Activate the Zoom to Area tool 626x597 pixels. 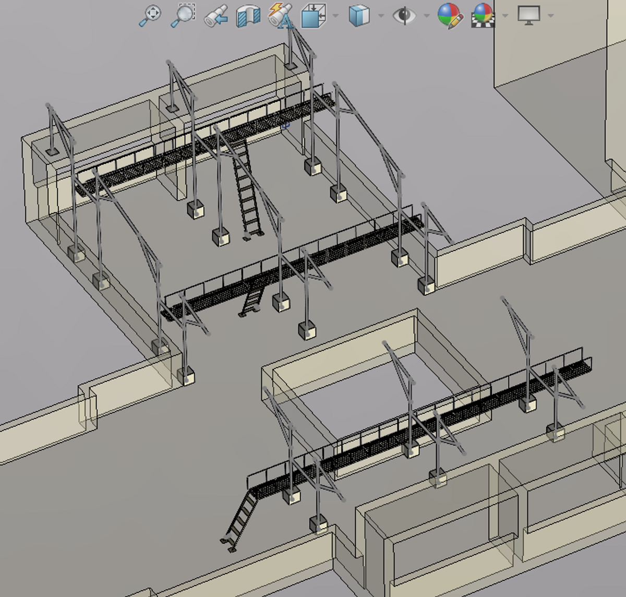(183, 16)
